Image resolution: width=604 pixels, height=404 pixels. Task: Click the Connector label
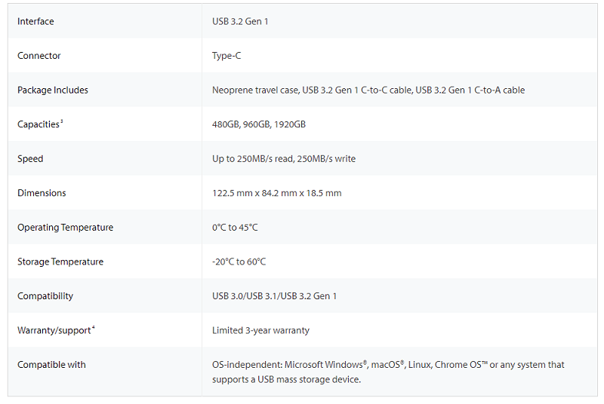tap(39, 56)
